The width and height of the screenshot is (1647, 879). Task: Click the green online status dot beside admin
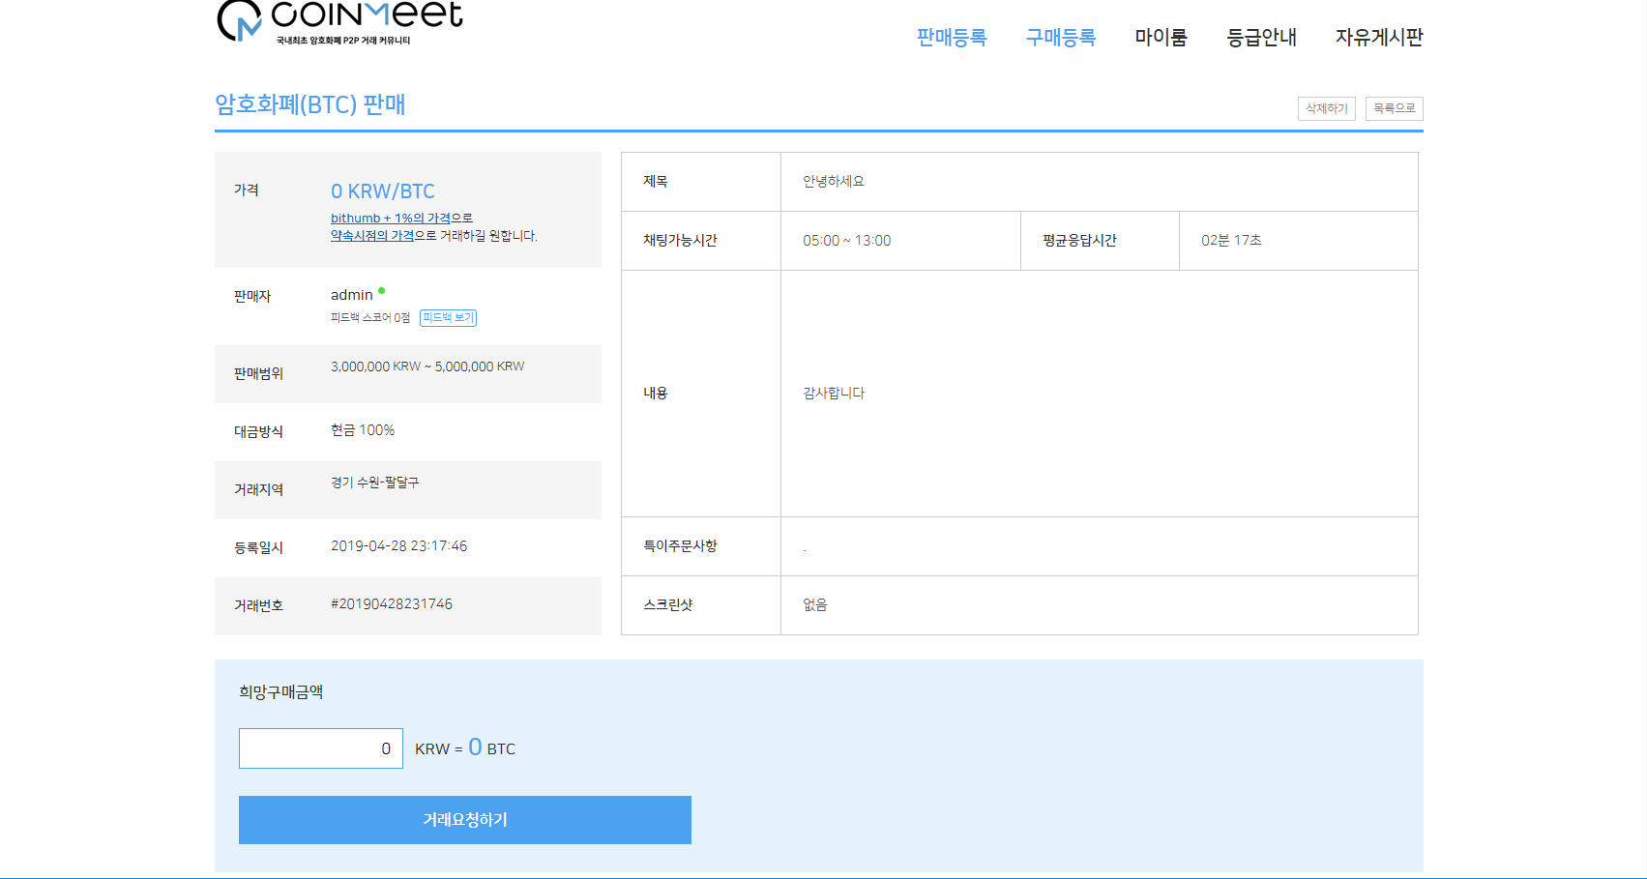pyautogui.click(x=381, y=290)
